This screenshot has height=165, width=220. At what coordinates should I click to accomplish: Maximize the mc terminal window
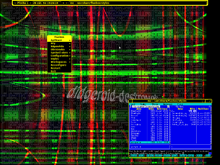click(207, 101)
